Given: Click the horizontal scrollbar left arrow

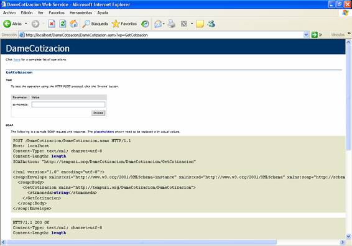Looking at the screenshot, I should click(x=3, y=242).
